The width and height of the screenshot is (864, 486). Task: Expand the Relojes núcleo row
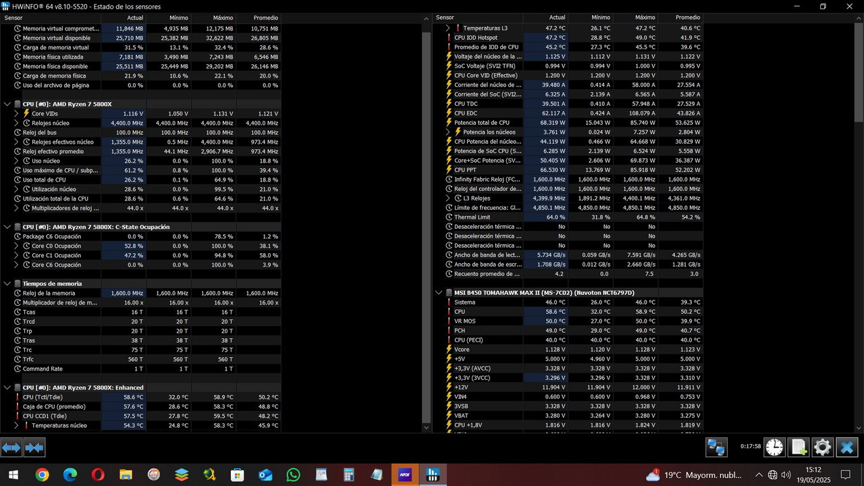click(x=17, y=123)
